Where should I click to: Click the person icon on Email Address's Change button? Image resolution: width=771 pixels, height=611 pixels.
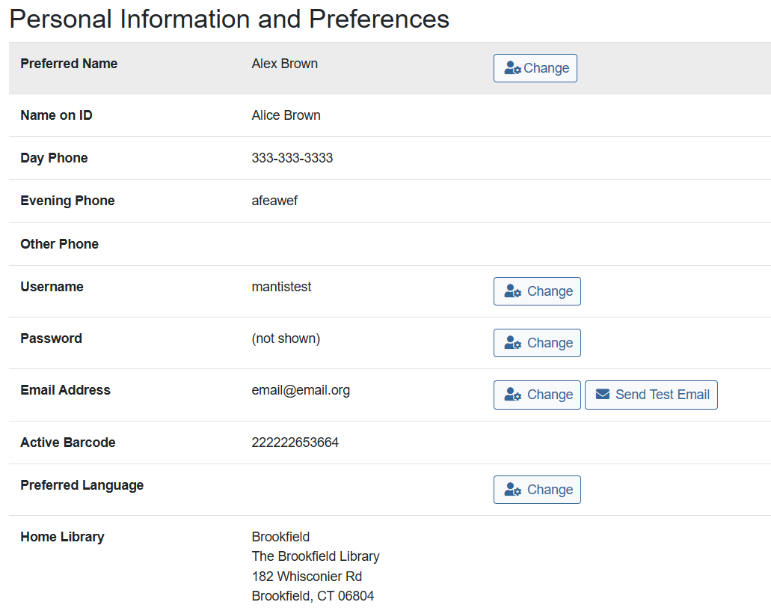(x=514, y=395)
